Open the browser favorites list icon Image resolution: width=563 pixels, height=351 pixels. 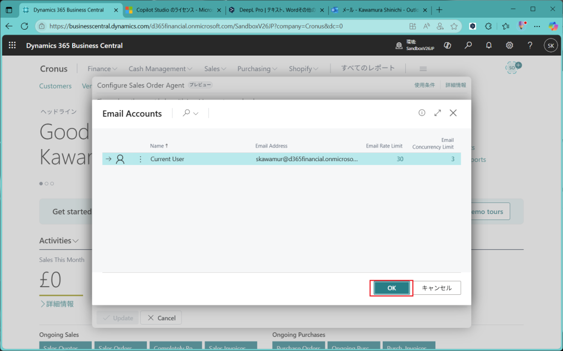pos(506,26)
